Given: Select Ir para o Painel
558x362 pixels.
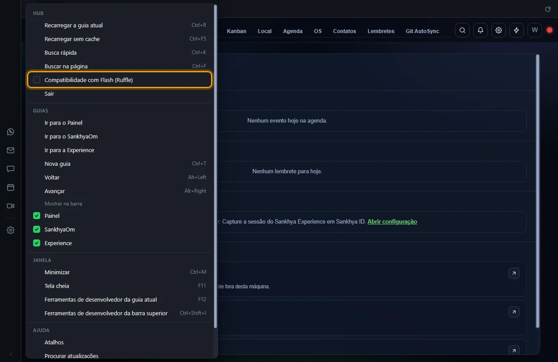Looking at the screenshot, I should (x=120, y=123).
